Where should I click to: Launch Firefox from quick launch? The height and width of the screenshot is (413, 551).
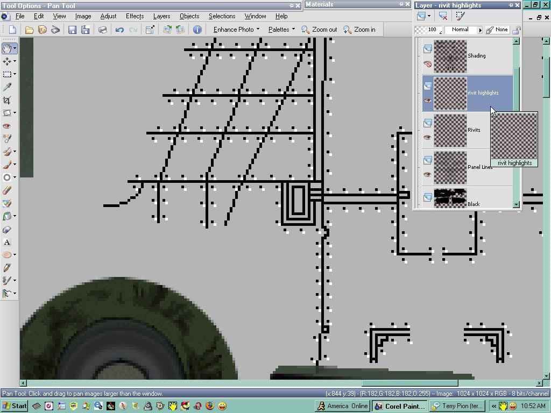(x=210, y=406)
